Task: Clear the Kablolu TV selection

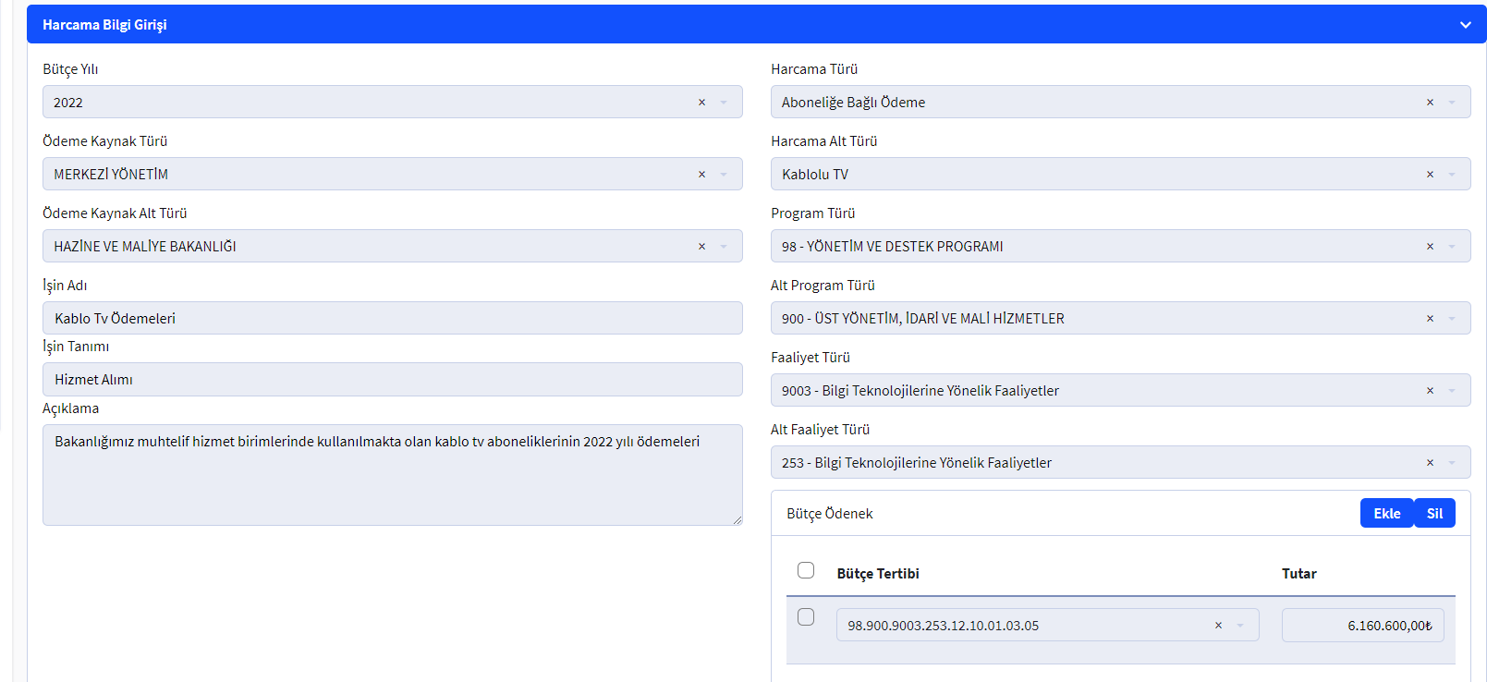Action: pos(1430,175)
